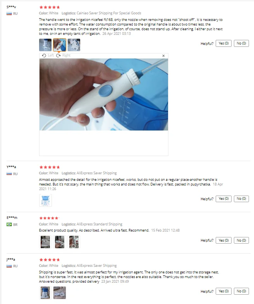Rotate the review photo right

[63, 55]
